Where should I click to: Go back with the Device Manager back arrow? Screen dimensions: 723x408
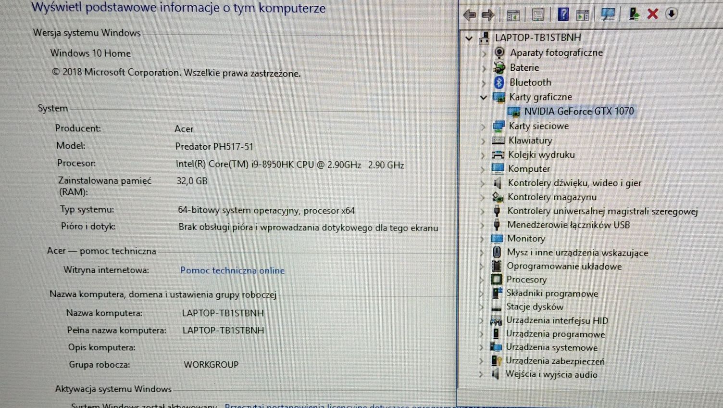tap(469, 15)
